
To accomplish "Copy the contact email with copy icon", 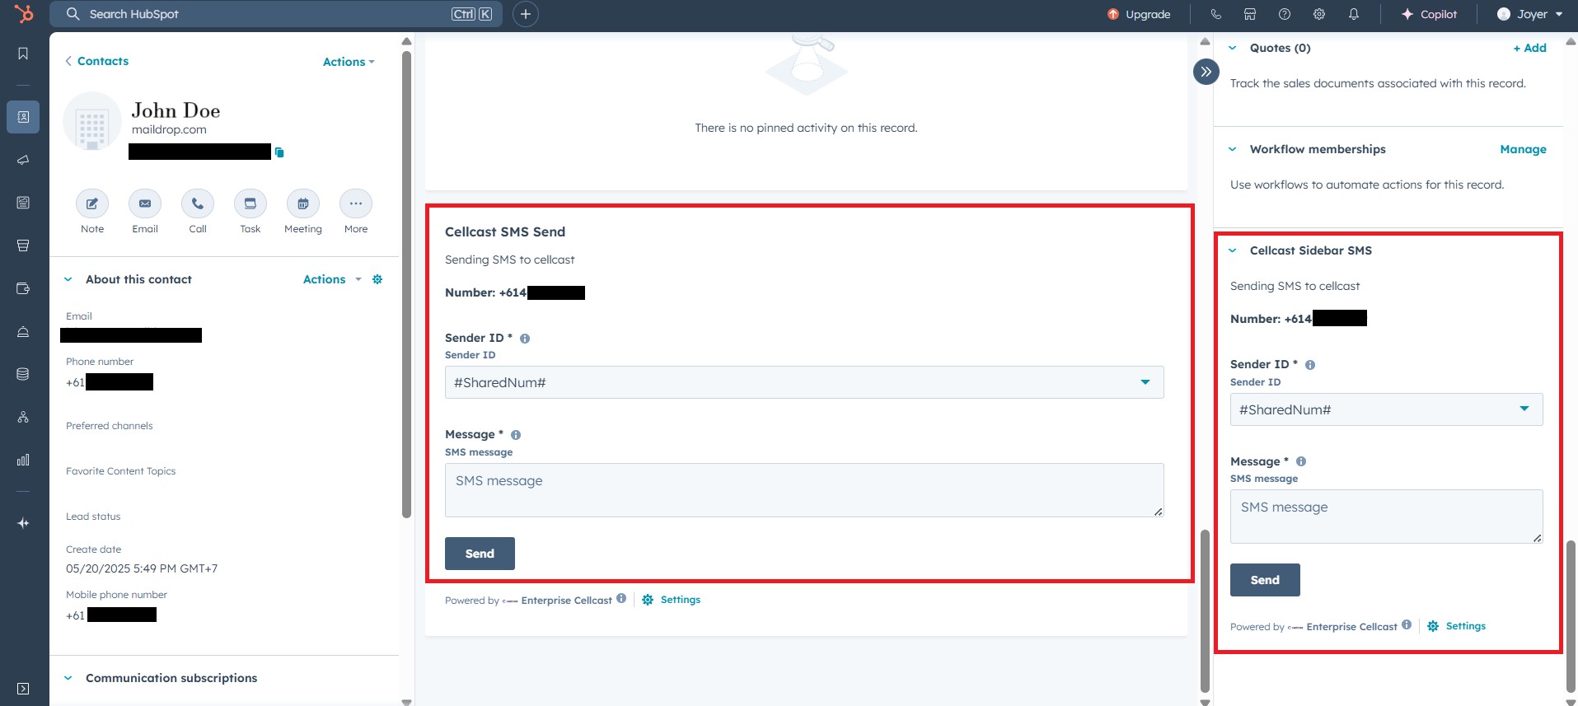I will point(279,152).
